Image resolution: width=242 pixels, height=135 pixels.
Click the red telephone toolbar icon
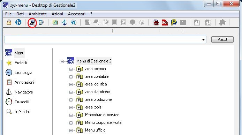(156, 23)
